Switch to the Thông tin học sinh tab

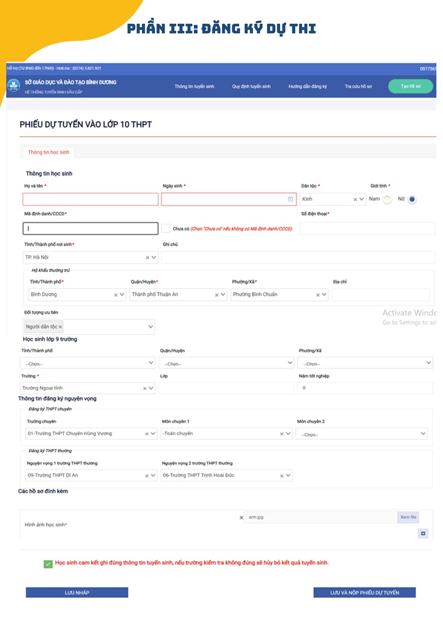(x=48, y=152)
